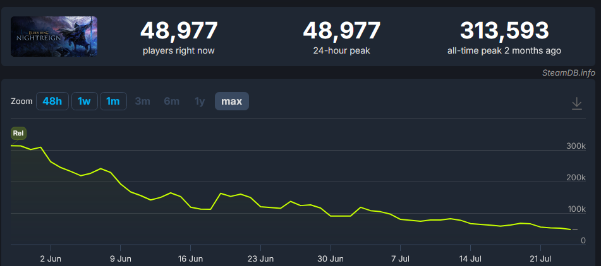Click the '16 Jun' x-axis date

click(190, 258)
